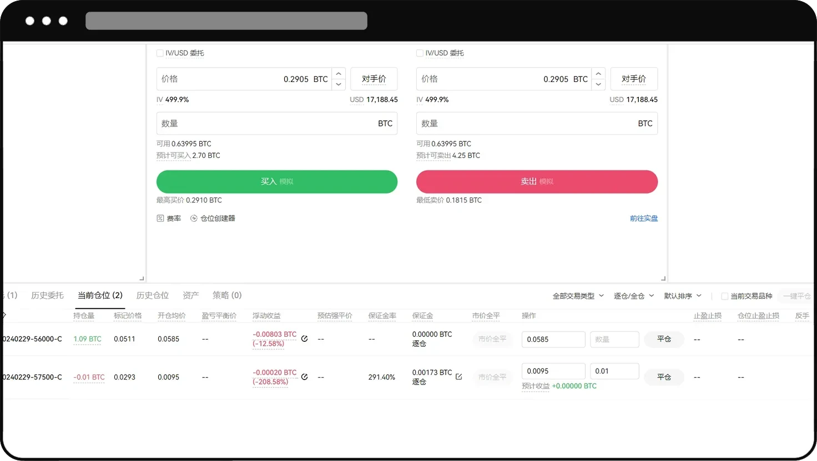Toggle IV/USD 委托 checkbox on buy side
The height and width of the screenshot is (461, 817).
(x=160, y=53)
